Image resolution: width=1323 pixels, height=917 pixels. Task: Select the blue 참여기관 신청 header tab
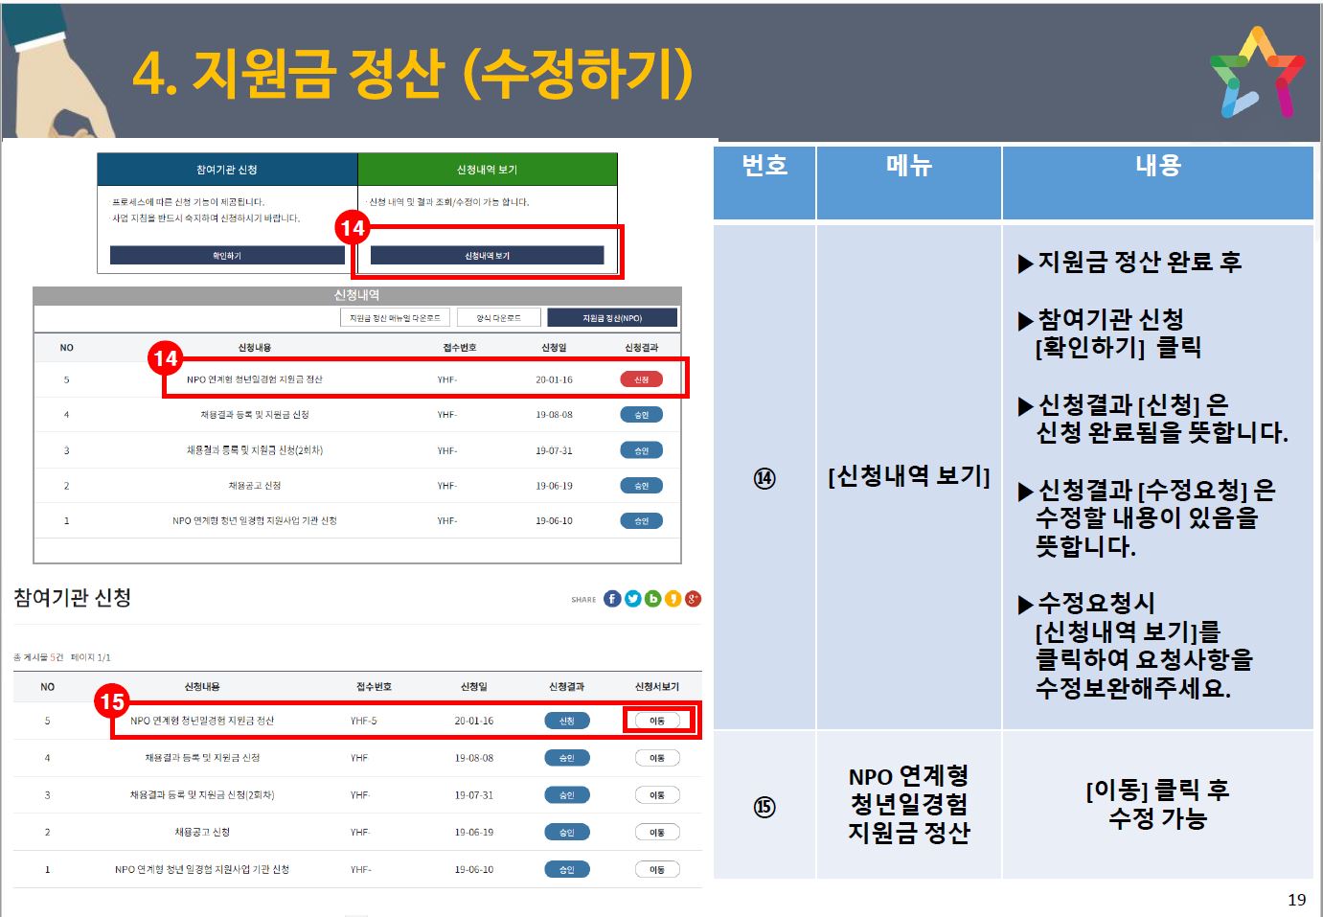coord(227,170)
